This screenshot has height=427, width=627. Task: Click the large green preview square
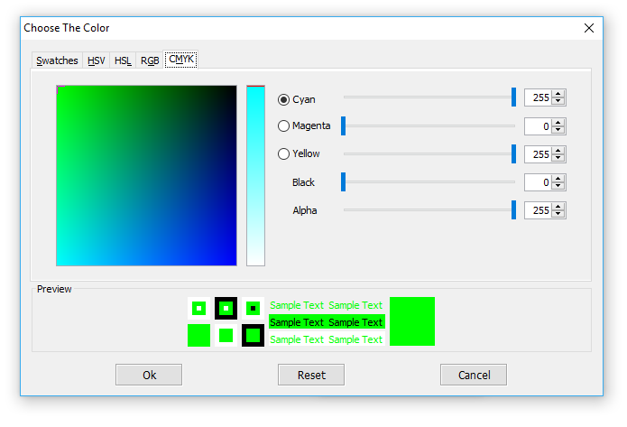412,321
